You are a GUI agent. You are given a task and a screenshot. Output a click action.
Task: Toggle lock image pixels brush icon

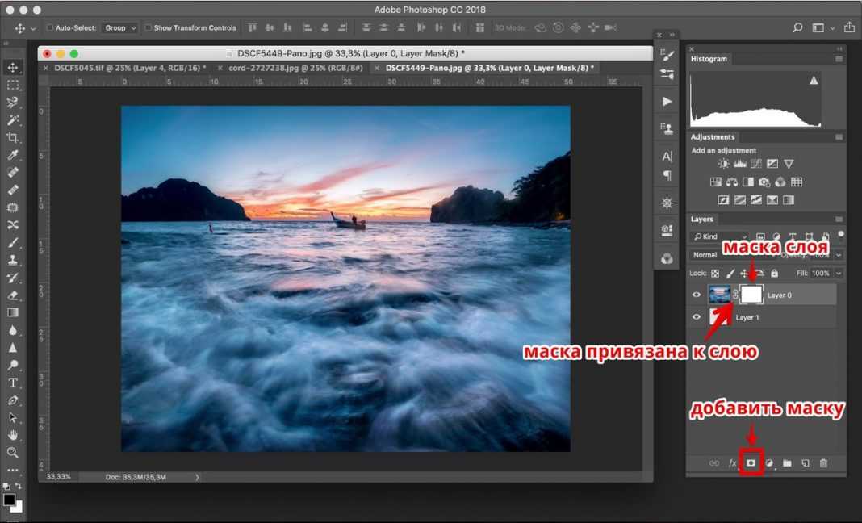pyautogui.click(x=730, y=274)
